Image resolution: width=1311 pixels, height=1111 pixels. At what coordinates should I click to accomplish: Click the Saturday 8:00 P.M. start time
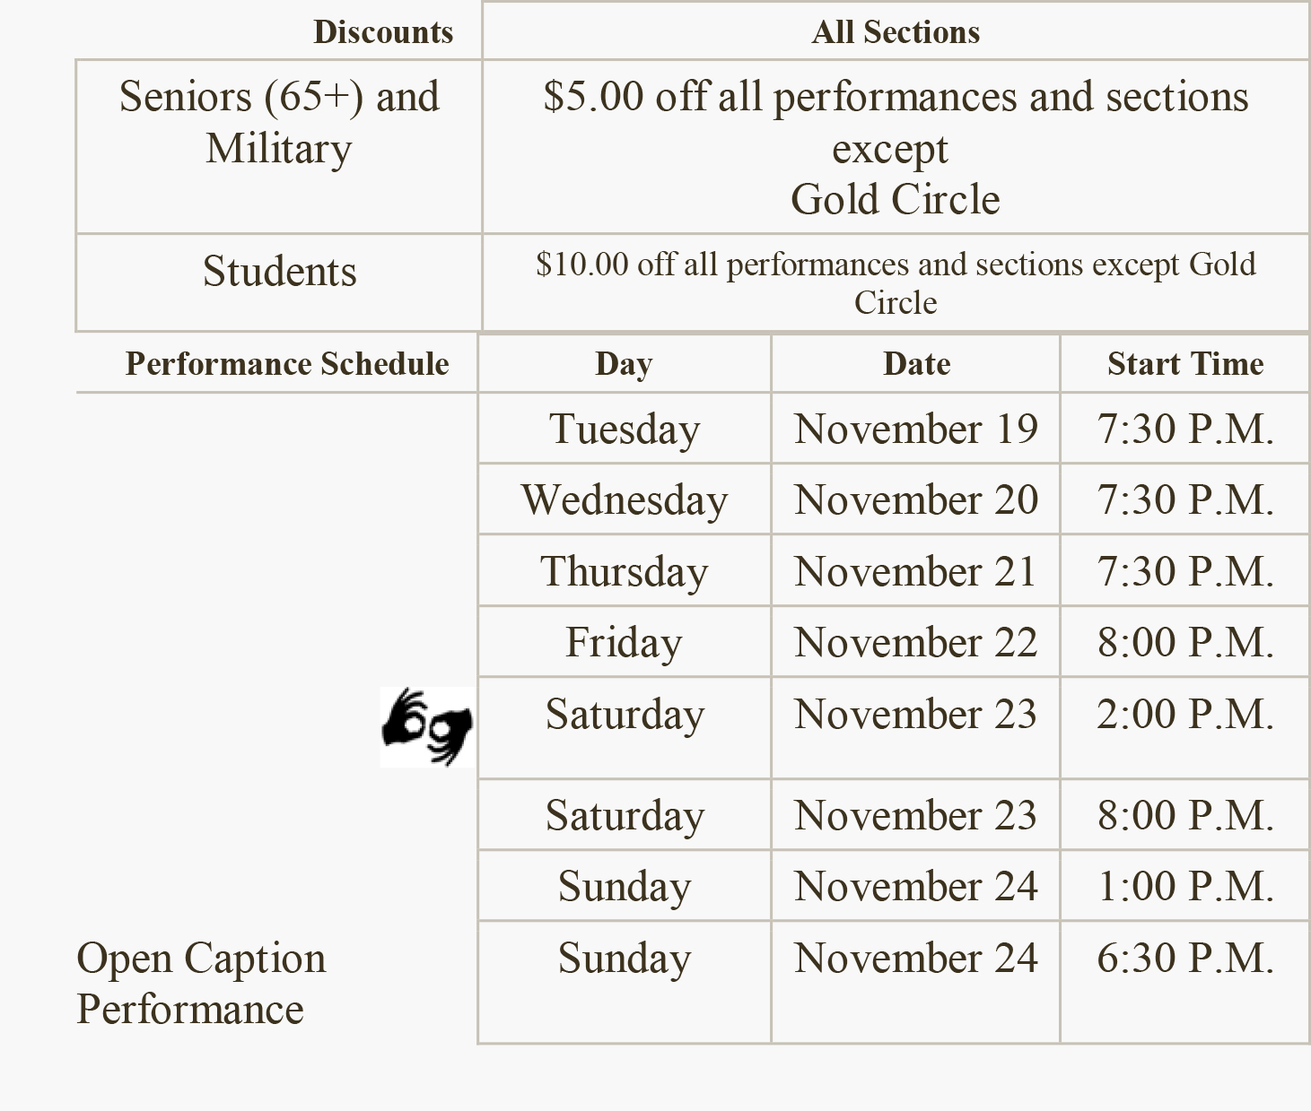point(1184,815)
